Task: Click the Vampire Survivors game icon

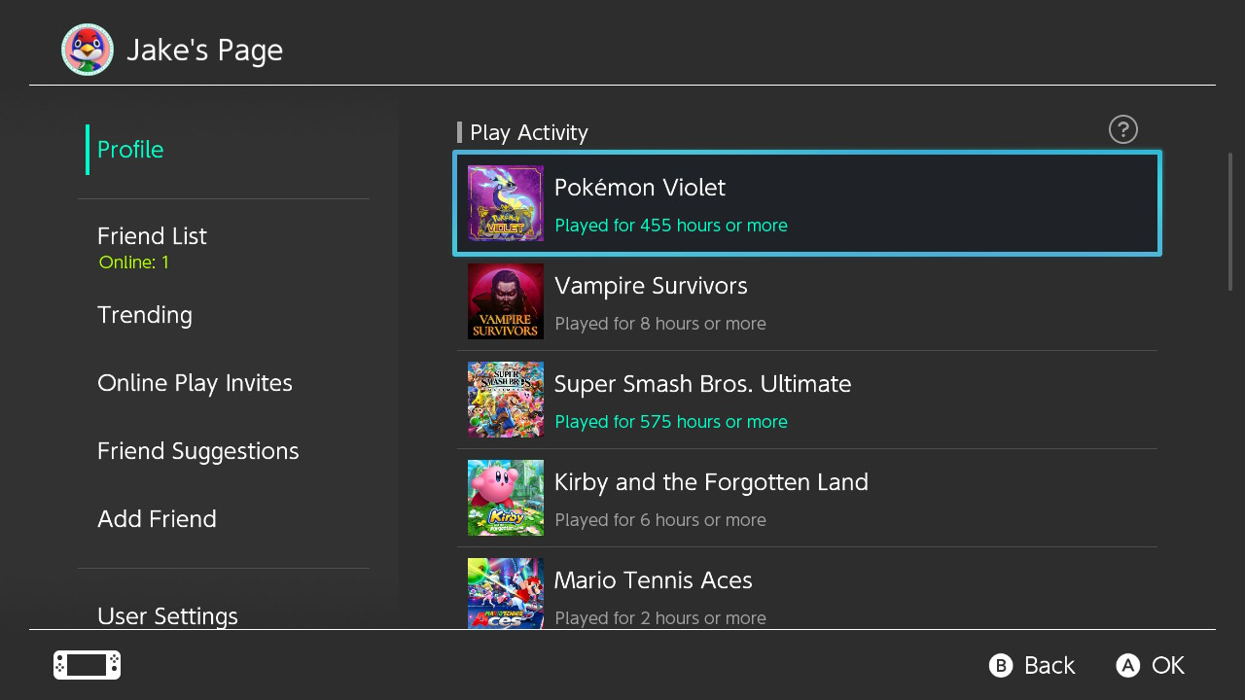Action: pyautogui.click(x=506, y=301)
